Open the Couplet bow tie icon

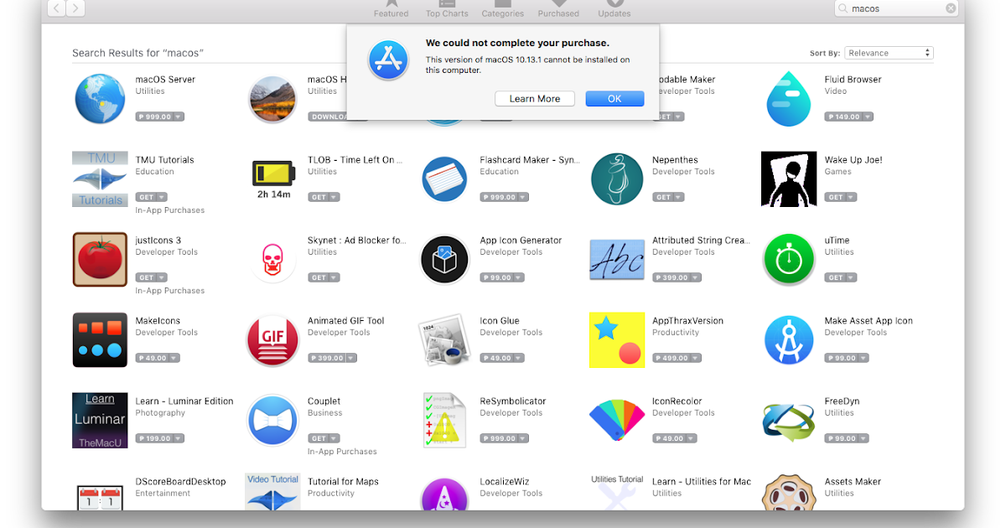(x=272, y=421)
